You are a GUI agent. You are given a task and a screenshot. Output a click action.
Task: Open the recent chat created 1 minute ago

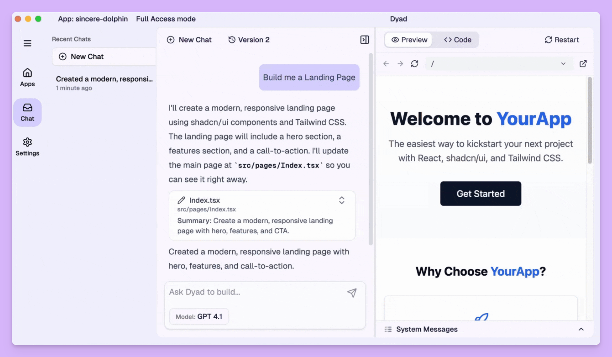point(104,83)
